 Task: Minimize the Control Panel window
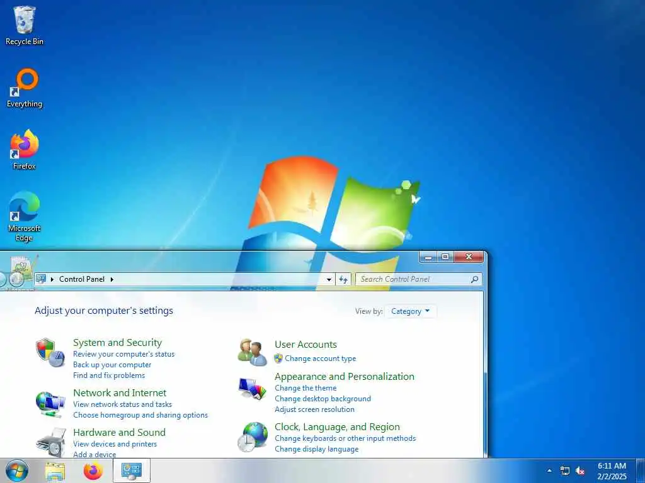point(428,257)
